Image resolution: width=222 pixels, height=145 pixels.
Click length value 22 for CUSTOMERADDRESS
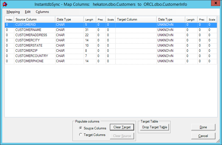click(x=87, y=35)
